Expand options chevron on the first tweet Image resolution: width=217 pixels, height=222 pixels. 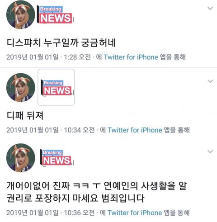[x=210, y=8]
